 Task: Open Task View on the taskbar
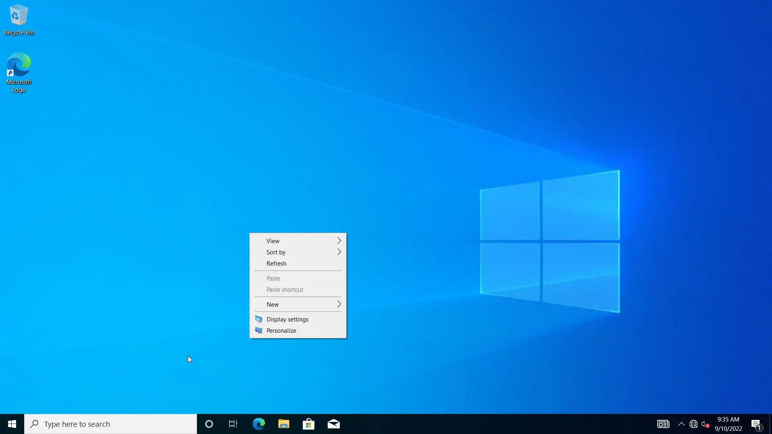(x=233, y=424)
